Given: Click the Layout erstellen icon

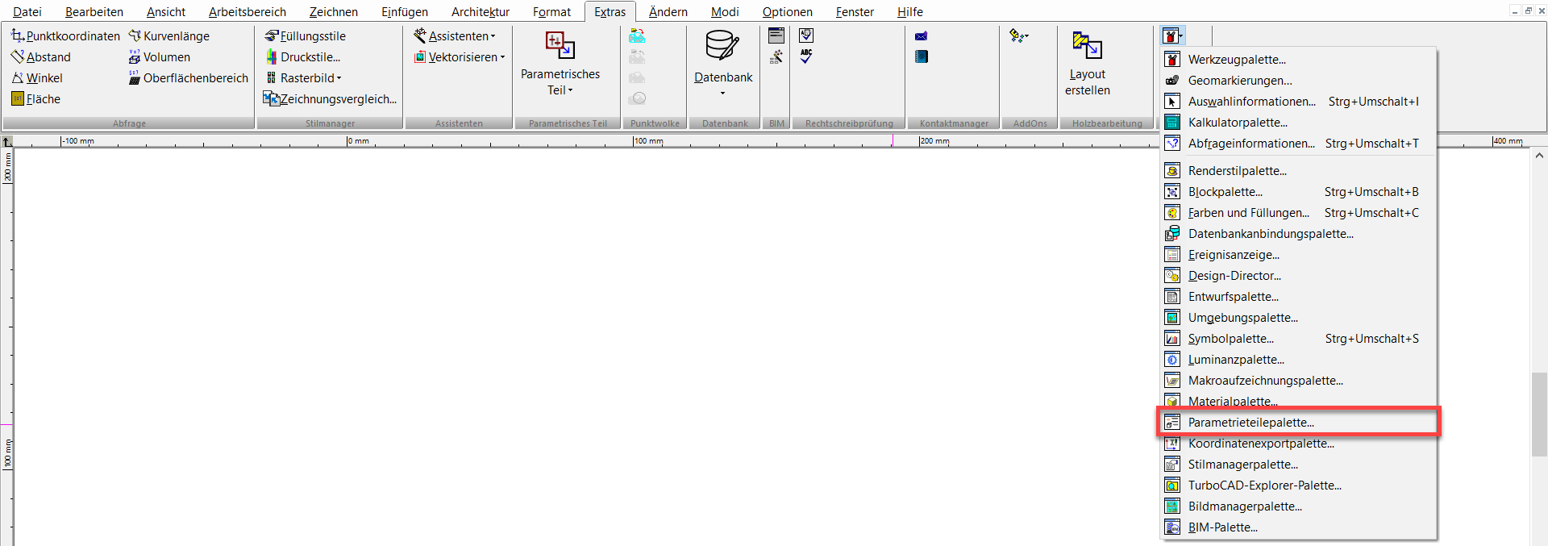Looking at the screenshot, I should (x=1087, y=47).
